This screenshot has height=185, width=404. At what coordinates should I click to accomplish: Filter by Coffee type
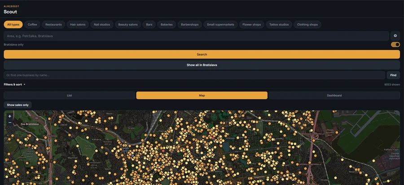click(32, 25)
